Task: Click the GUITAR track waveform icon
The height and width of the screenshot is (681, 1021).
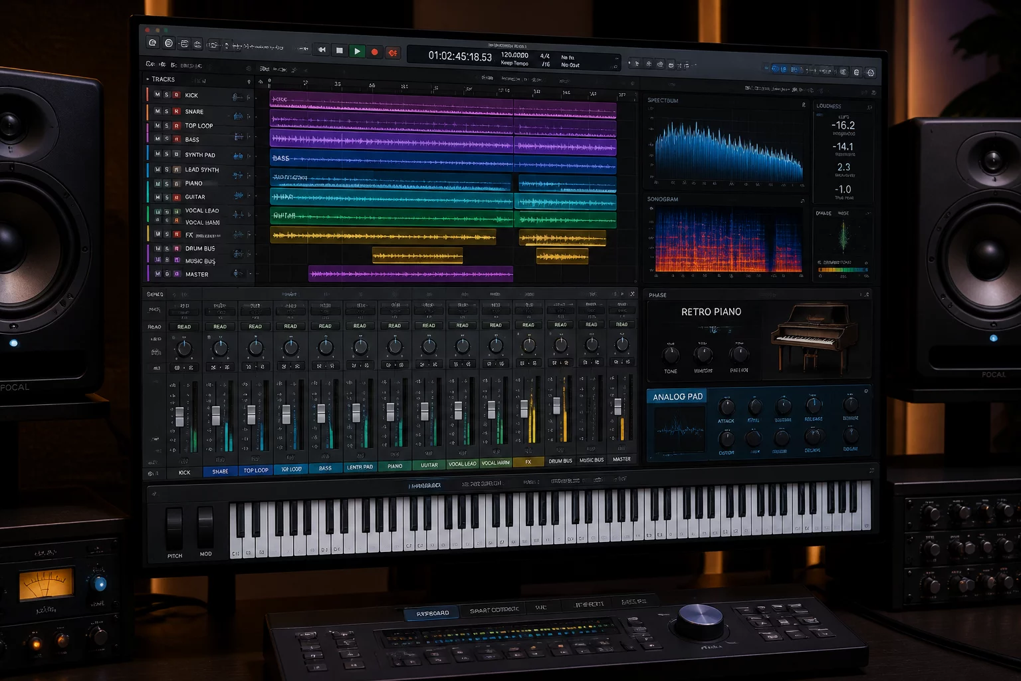Action: pyautogui.click(x=239, y=196)
